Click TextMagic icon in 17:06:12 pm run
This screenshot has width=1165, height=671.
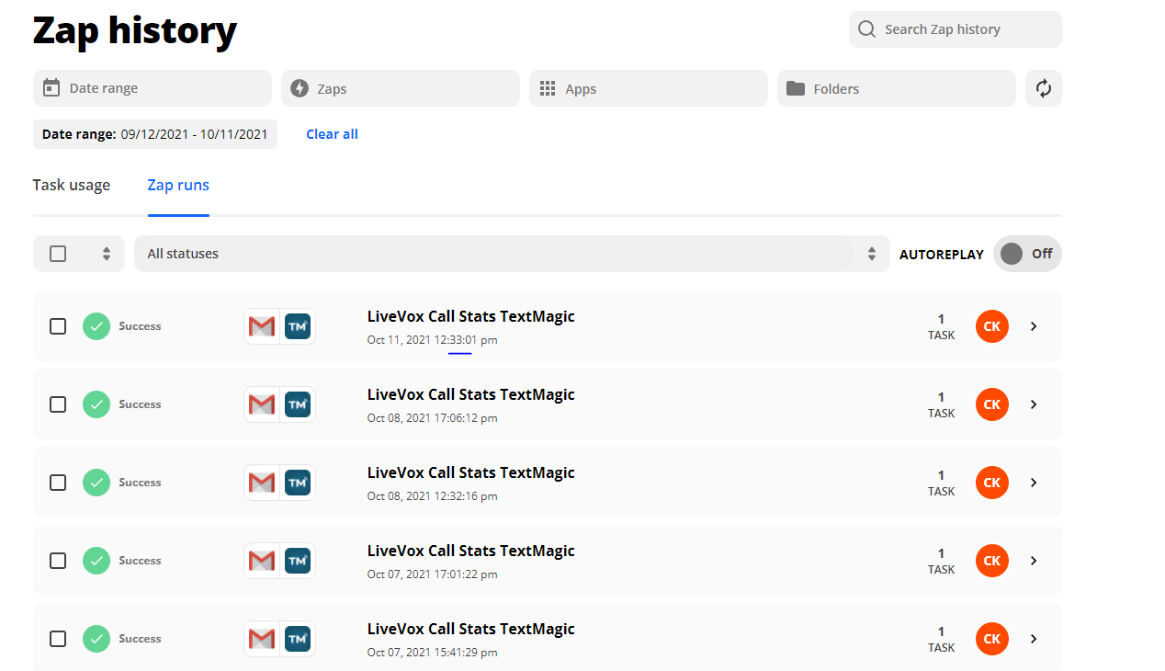[x=298, y=404]
